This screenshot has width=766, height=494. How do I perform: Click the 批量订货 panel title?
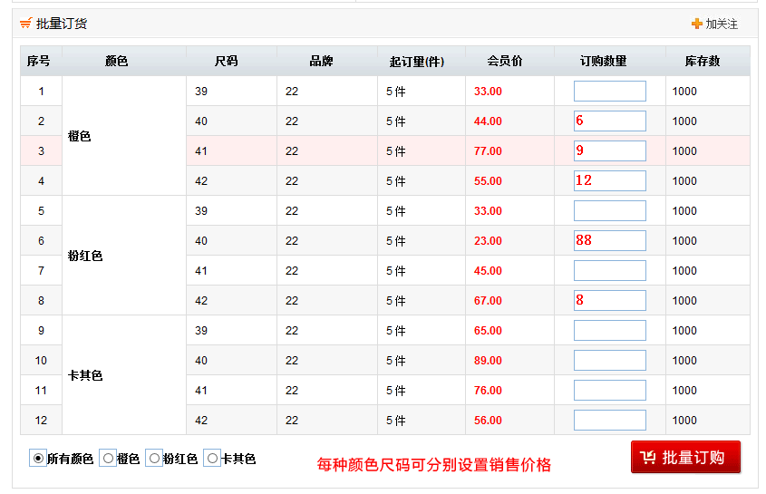[62, 23]
